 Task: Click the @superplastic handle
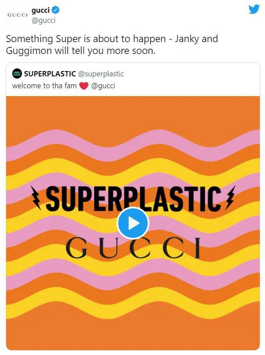[101, 74]
